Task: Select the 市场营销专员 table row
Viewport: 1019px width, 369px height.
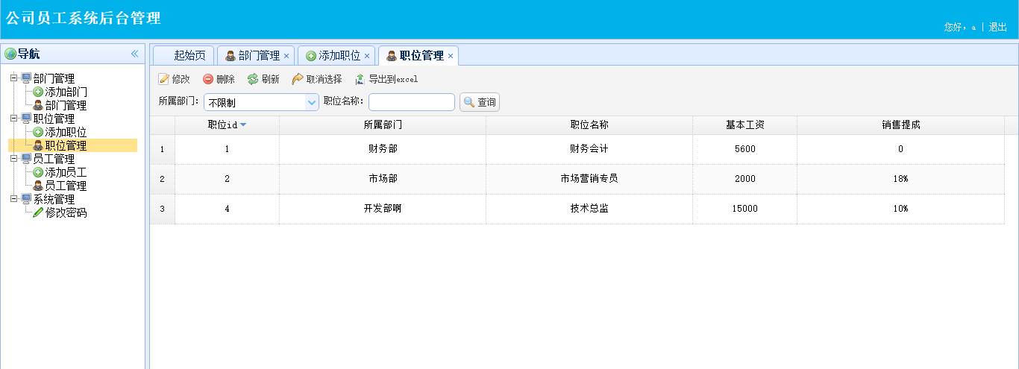Action: [589, 179]
